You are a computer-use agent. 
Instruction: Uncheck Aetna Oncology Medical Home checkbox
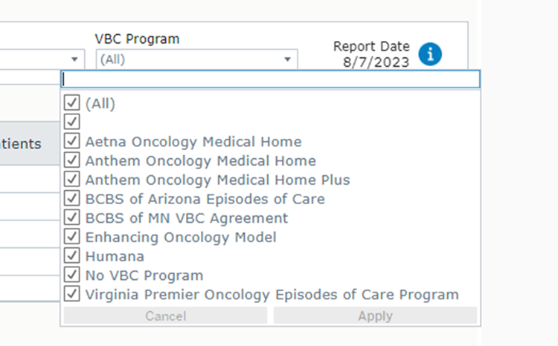(72, 141)
